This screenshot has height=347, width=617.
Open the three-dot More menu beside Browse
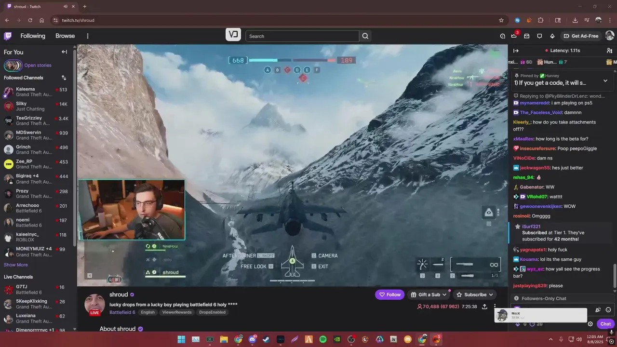(88, 36)
